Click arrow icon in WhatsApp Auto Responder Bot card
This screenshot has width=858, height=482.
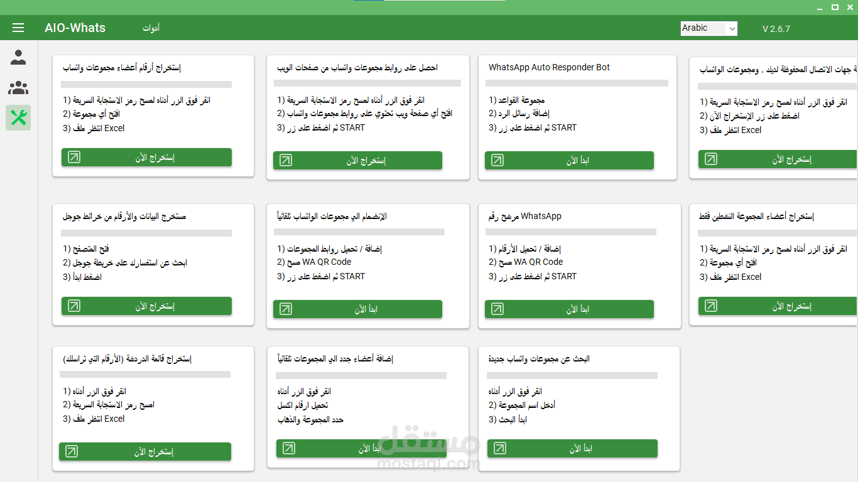pos(497,160)
